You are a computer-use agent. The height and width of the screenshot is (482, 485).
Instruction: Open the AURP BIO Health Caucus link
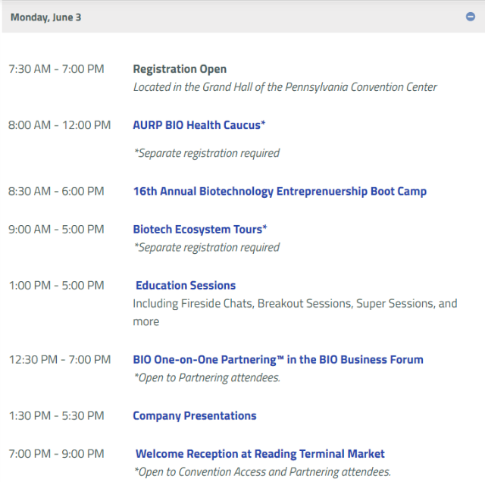[x=199, y=125]
